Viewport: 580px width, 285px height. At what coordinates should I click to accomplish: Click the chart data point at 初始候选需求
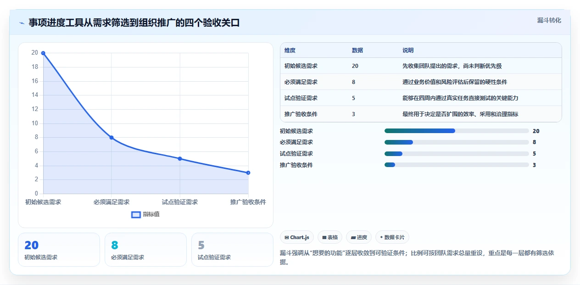(43, 53)
